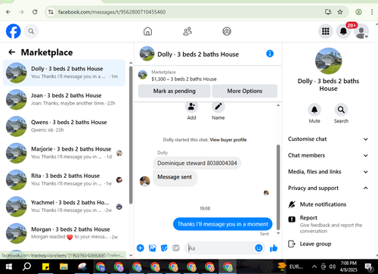The image size is (378, 274).
Task: Go back using the Marketplace back arrow
Action: tap(12, 52)
